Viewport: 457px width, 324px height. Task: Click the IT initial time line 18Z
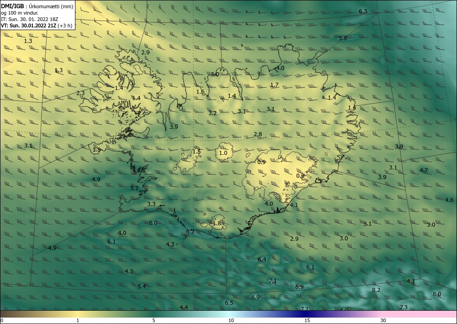(x=29, y=19)
